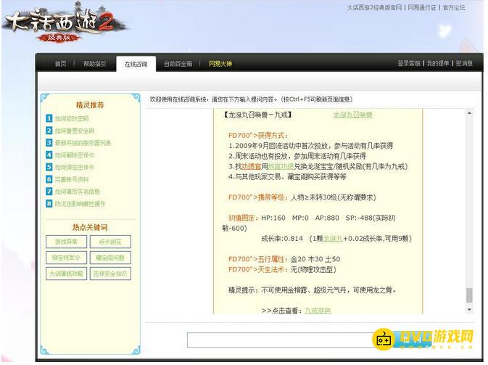Select the 在线咨询 tab
This screenshot has height=365, width=488.
click(136, 64)
